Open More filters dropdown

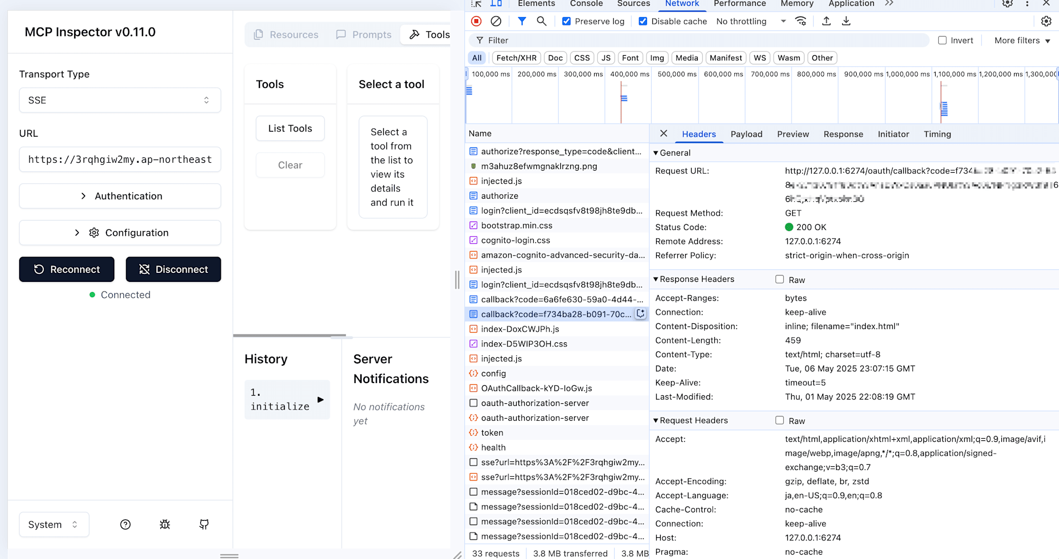click(x=1022, y=40)
